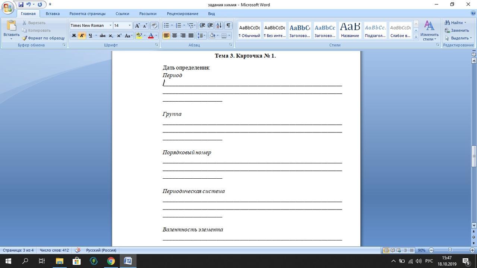Click the Вставить paste icon
The height and width of the screenshot is (268, 477).
pos(11,26)
